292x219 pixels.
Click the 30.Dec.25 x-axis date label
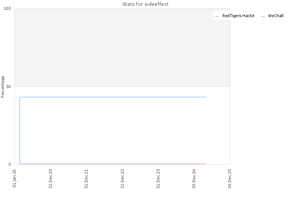(x=230, y=179)
